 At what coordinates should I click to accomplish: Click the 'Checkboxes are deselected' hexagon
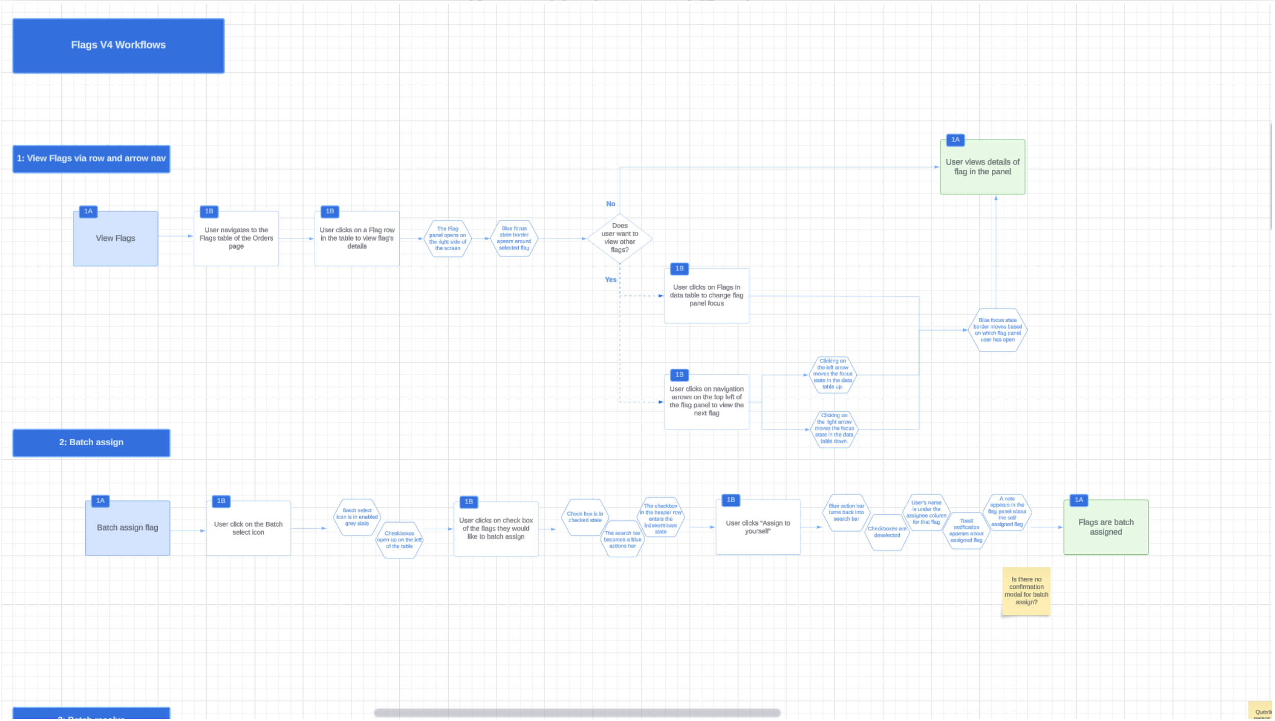pos(887,533)
